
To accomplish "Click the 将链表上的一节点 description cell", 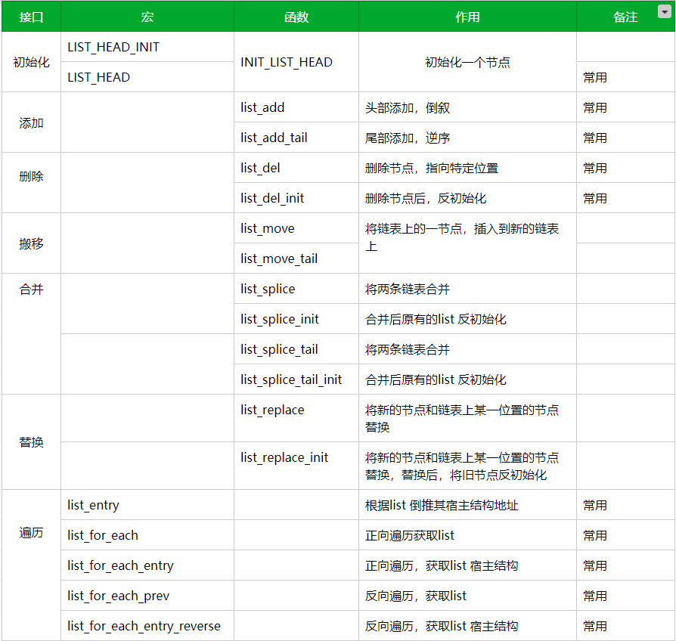I will 468,243.
